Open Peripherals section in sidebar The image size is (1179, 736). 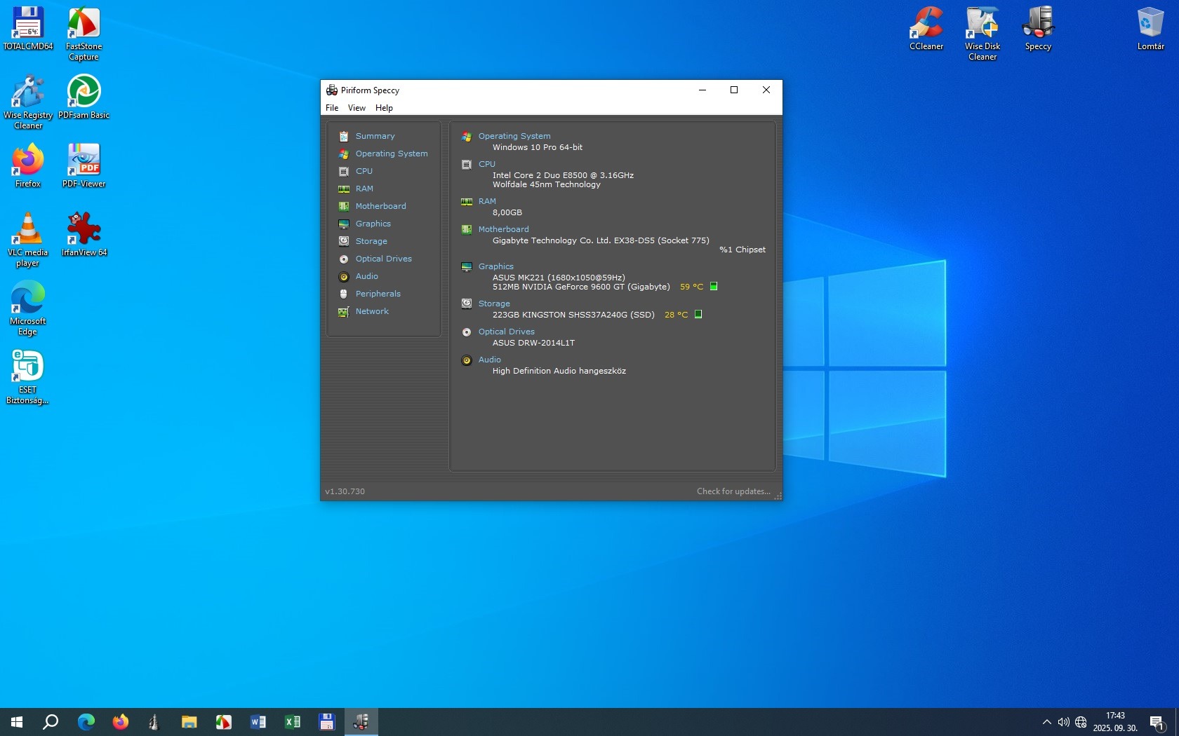tap(378, 294)
